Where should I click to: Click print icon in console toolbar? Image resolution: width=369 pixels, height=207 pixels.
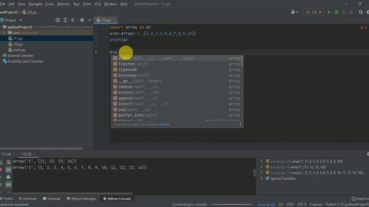click(x=9, y=177)
